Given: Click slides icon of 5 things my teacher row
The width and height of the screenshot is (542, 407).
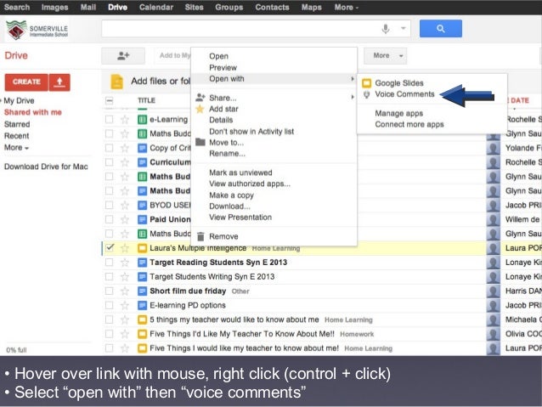Looking at the screenshot, I should 142,319.
